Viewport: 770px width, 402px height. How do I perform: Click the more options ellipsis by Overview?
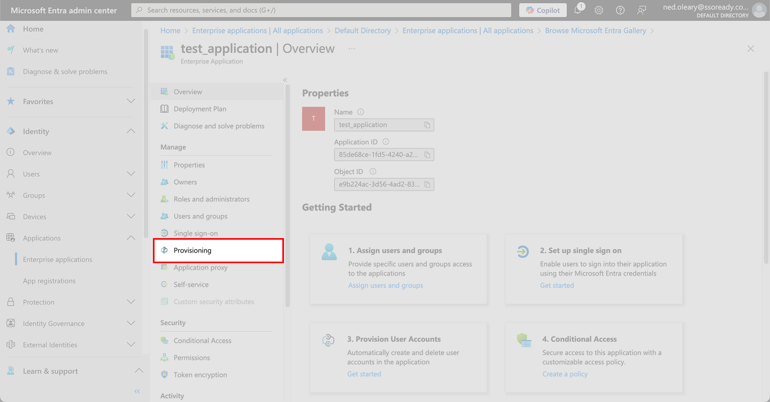pos(352,49)
